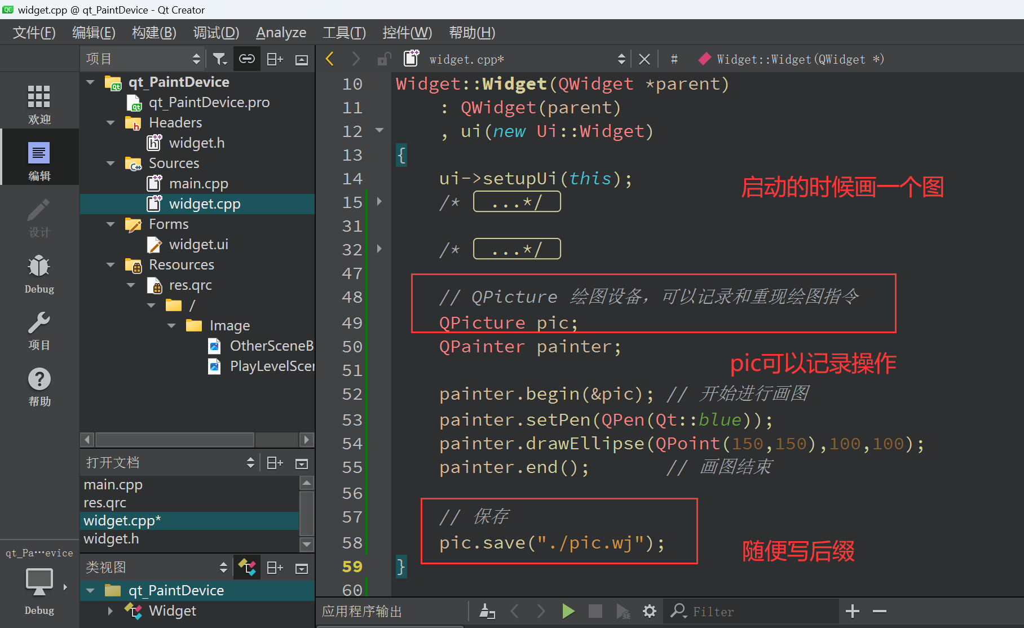Open the Analyze menu
Viewport: 1024px width, 628px height.
tap(281, 33)
